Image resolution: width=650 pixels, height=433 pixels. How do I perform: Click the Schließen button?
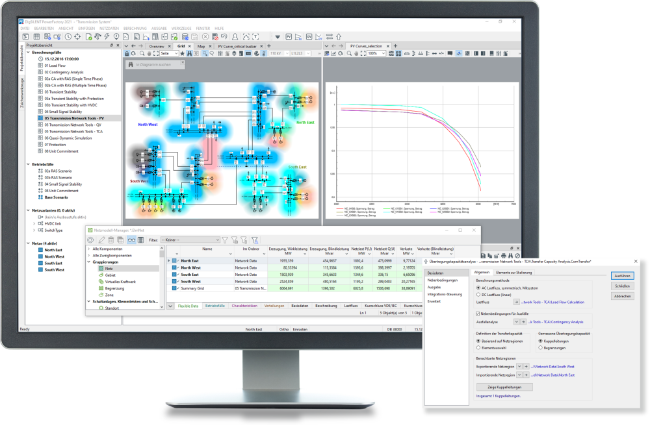click(x=622, y=286)
